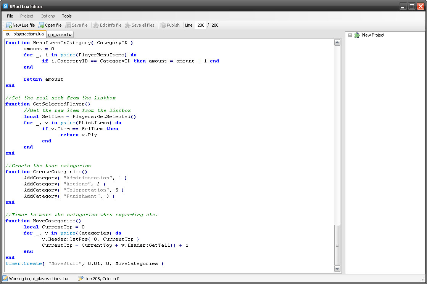Click the AddCategory "Teleportation" line
Image resolution: width=427 pixels, height=284 pixels.
(x=74, y=190)
